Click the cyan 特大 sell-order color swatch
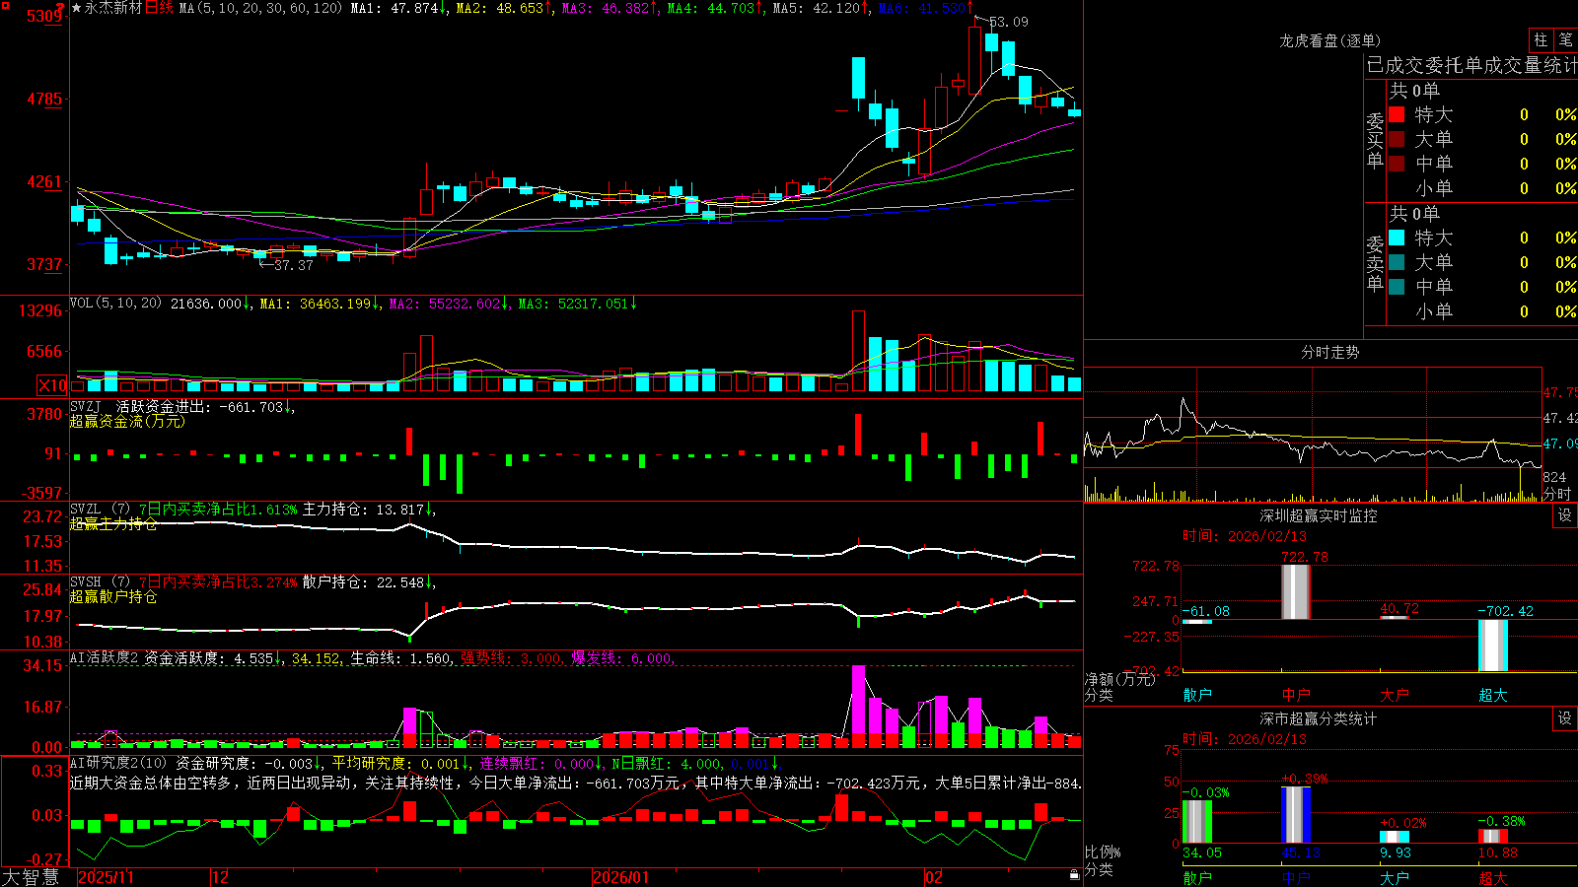The width and height of the screenshot is (1578, 887). [x=1397, y=238]
